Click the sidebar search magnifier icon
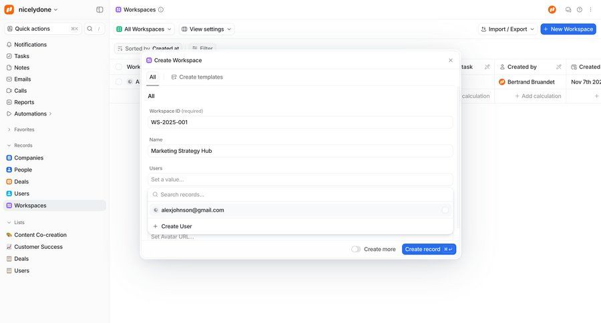The height and width of the screenshot is (323, 601). click(x=89, y=29)
